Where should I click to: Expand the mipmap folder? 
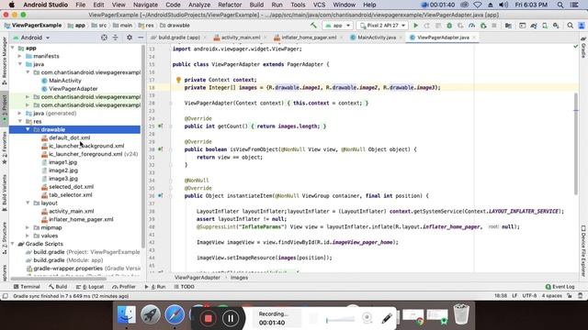(28, 227)
